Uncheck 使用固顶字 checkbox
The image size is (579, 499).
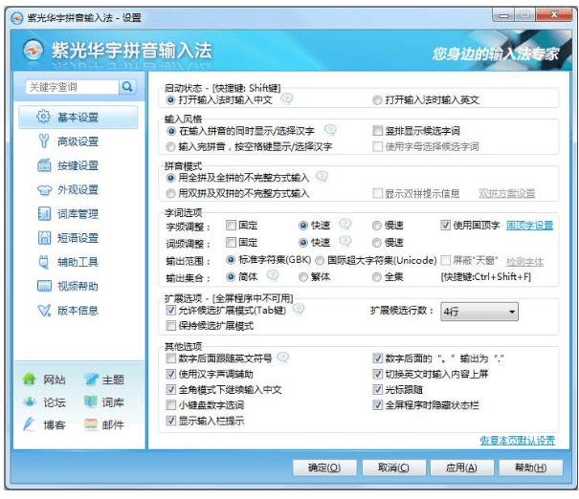coord(445,225)
